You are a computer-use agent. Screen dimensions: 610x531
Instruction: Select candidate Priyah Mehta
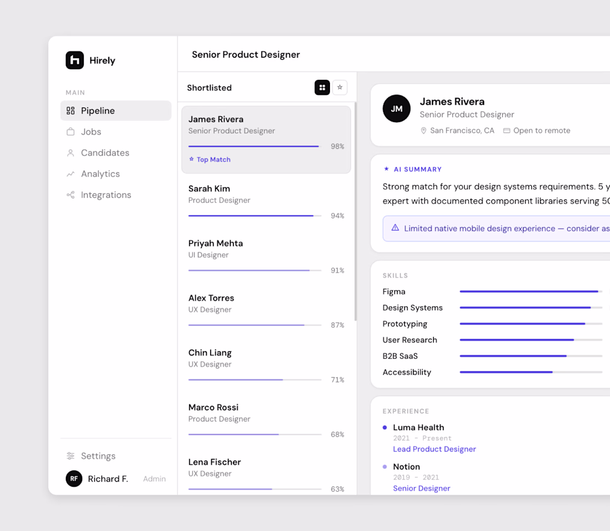pos(266,257)
